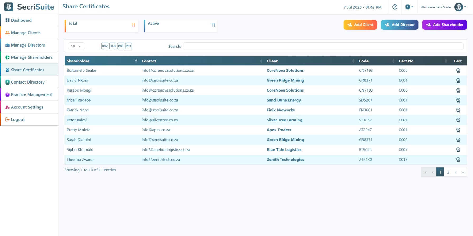Go to page 2 of results
Screen dimensions: 473x236
click(448, 172)
